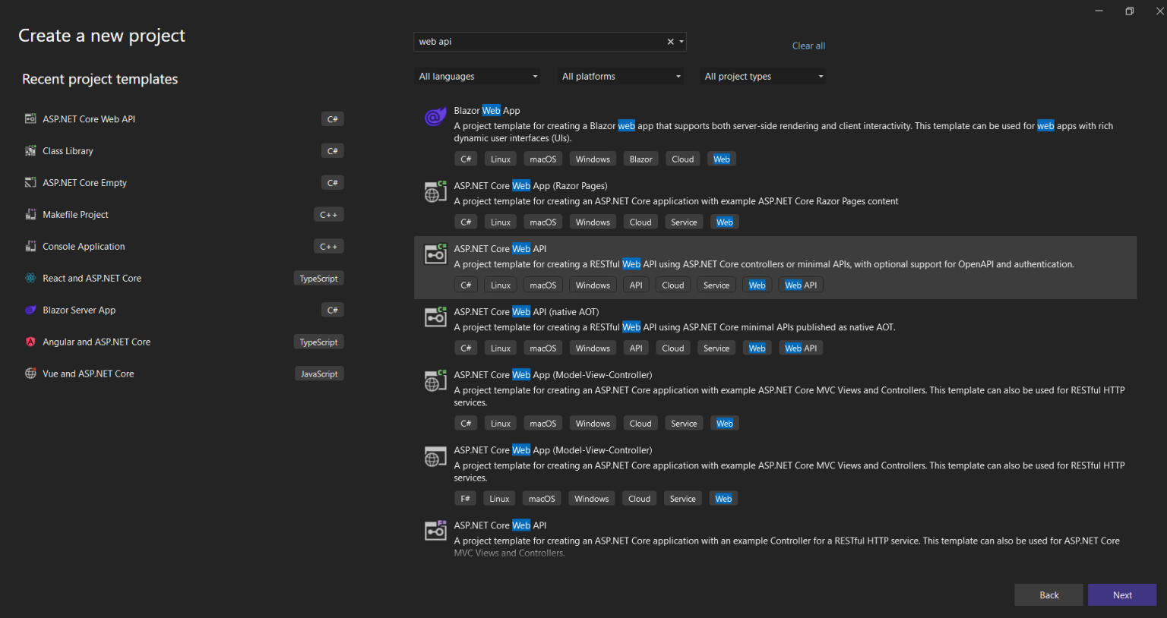Screen dimensions: 1167x618
Task: Select the Makefile Project icon
Action: [30, 214]
